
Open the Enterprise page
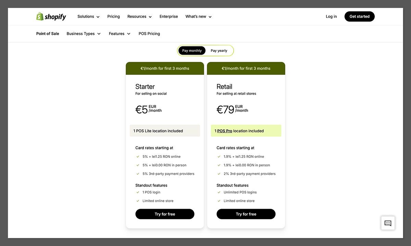pos(169,16)
